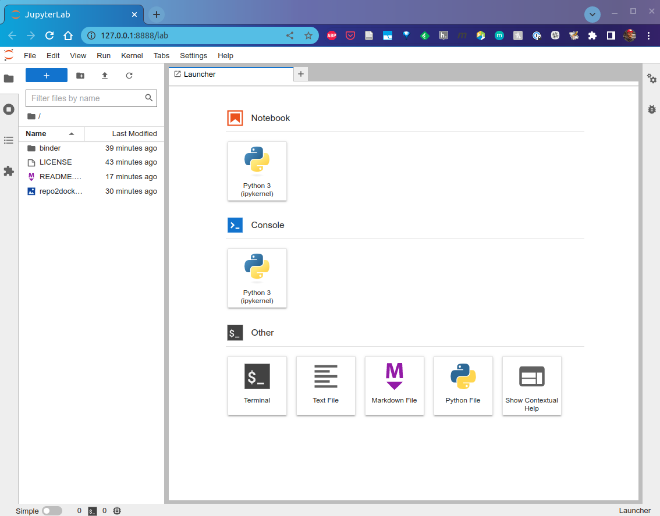Select the binder folder
This screenshot has width=660, height=516.
[x=91, y=148]
